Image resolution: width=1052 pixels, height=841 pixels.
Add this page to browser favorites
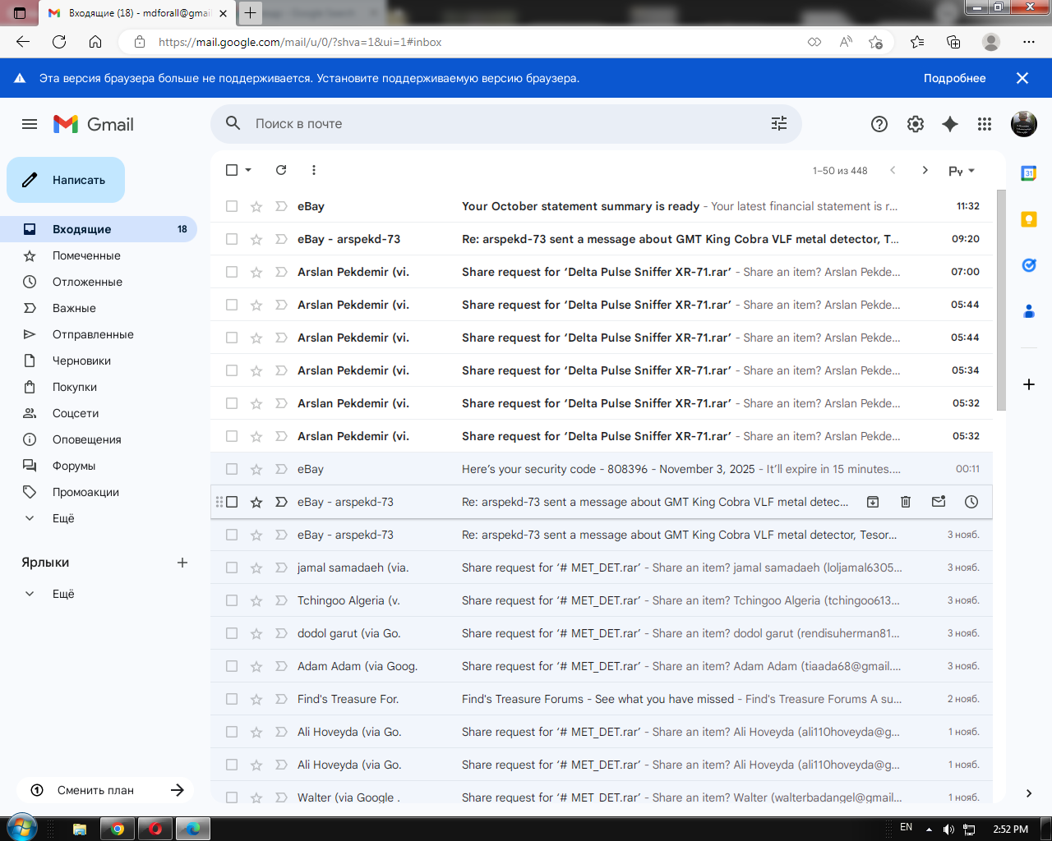point(876,42)
